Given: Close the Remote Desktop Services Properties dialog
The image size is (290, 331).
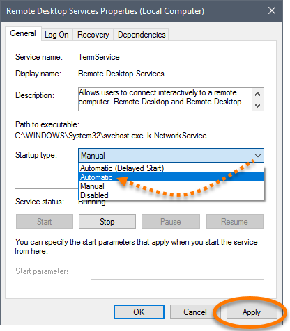Looking at the screenshot, I should pyautogui.click(x=272, y=10).
